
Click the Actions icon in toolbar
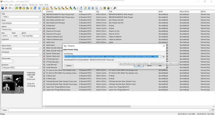pos(71,8)
